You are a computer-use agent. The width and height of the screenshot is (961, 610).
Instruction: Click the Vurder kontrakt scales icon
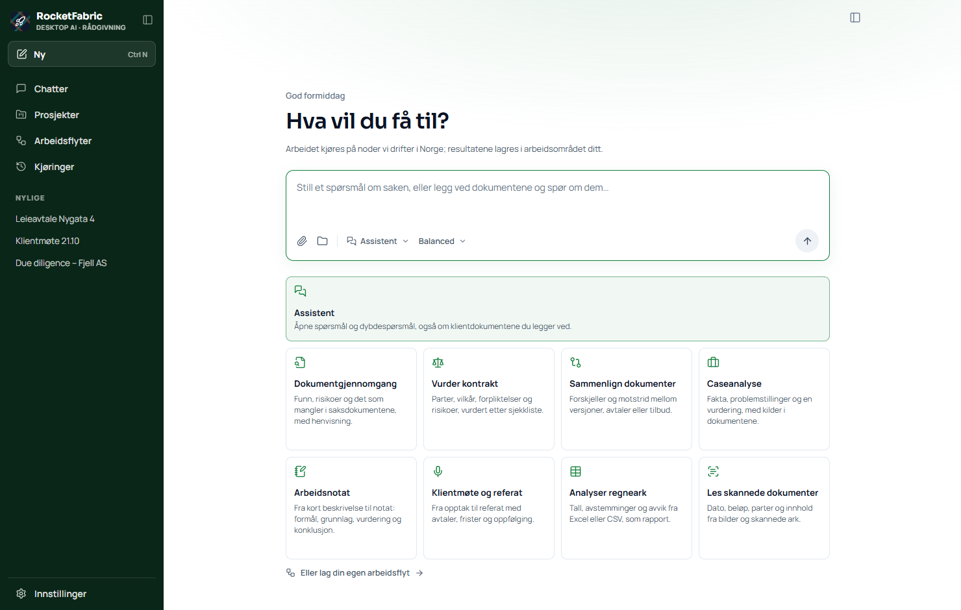438,363
